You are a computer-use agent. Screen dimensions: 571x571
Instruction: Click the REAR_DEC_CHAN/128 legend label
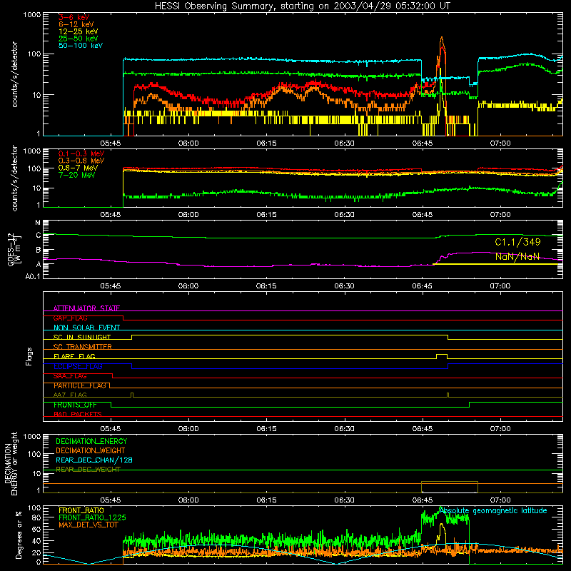94,460
